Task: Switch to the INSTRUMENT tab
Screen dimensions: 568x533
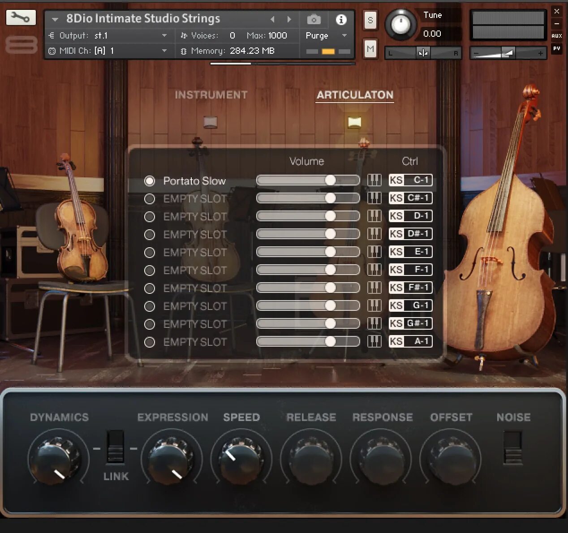Action: tap(211, 95)
